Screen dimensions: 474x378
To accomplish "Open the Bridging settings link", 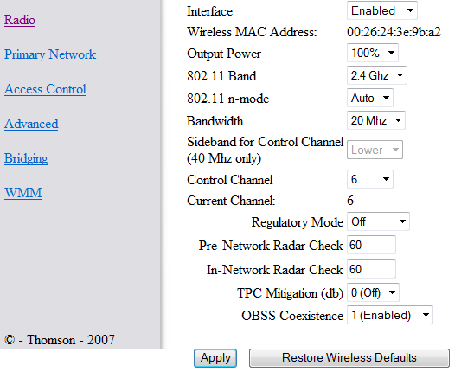I will click(26, 158).
